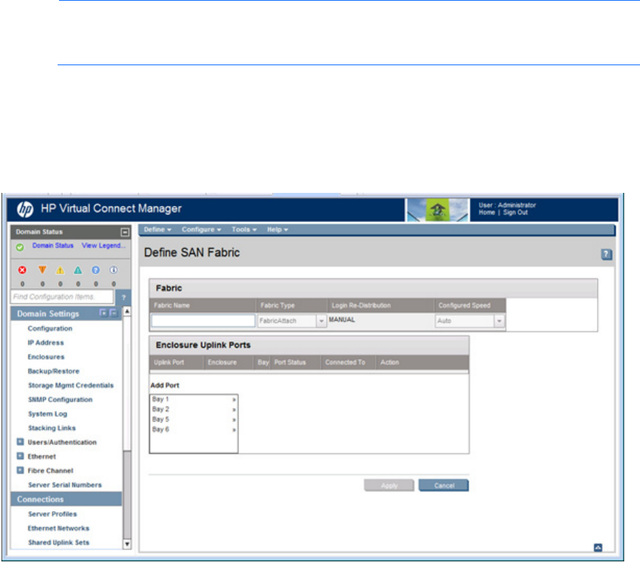Screen dimensions: 640x564
Task: Open System Log
Action: (x=47, y=414)
